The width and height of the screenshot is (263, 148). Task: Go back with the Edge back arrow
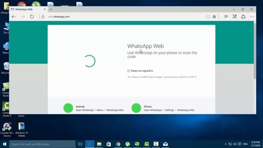[x=14, y=16]
